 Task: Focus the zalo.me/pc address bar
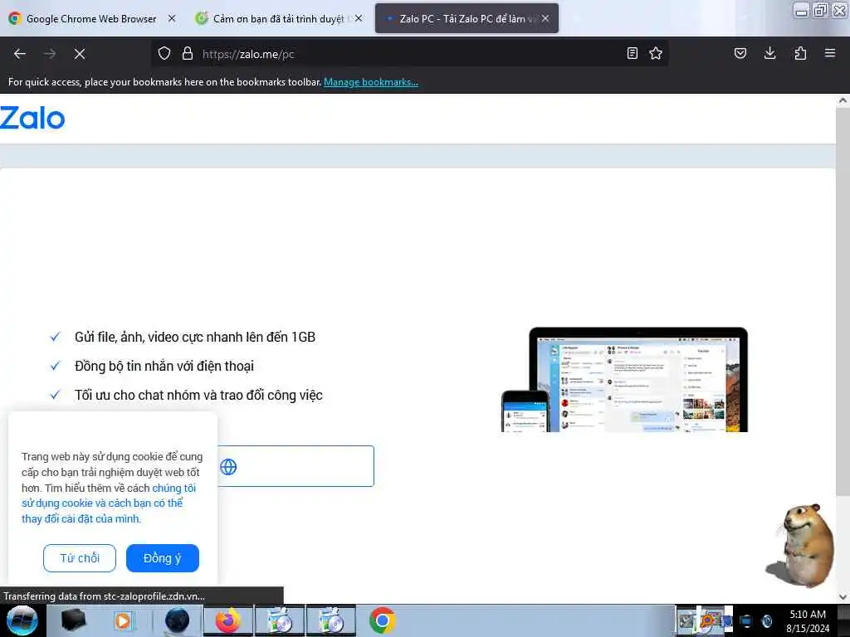click(412, 54)
